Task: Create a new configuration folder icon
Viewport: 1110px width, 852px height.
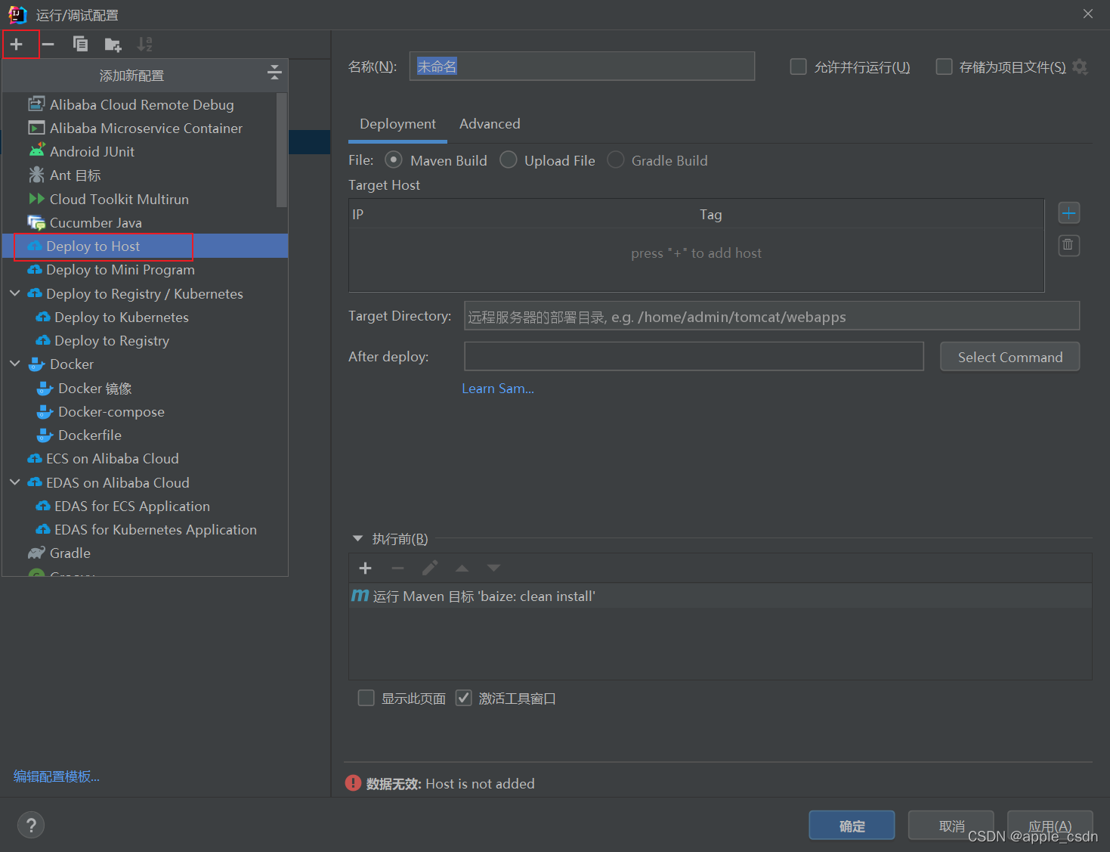Action: (112, 44)
